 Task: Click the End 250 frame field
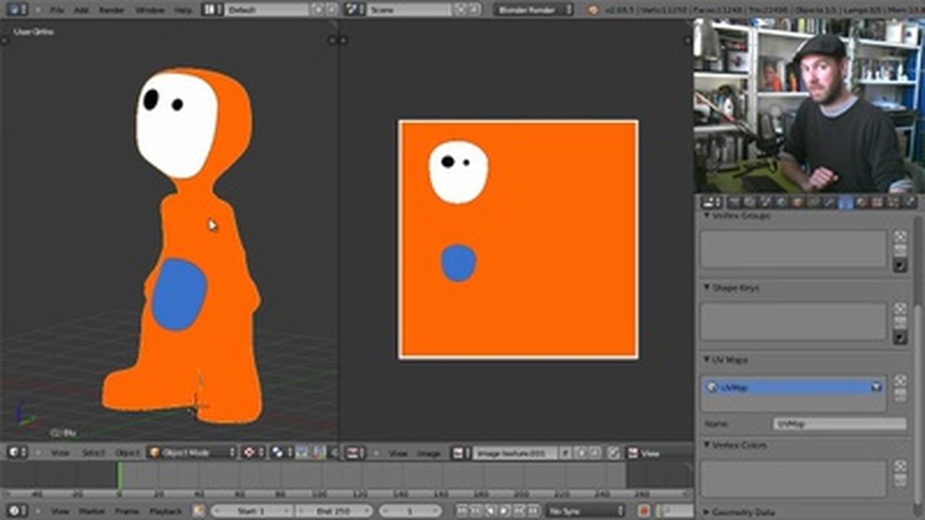click(333, 511)
